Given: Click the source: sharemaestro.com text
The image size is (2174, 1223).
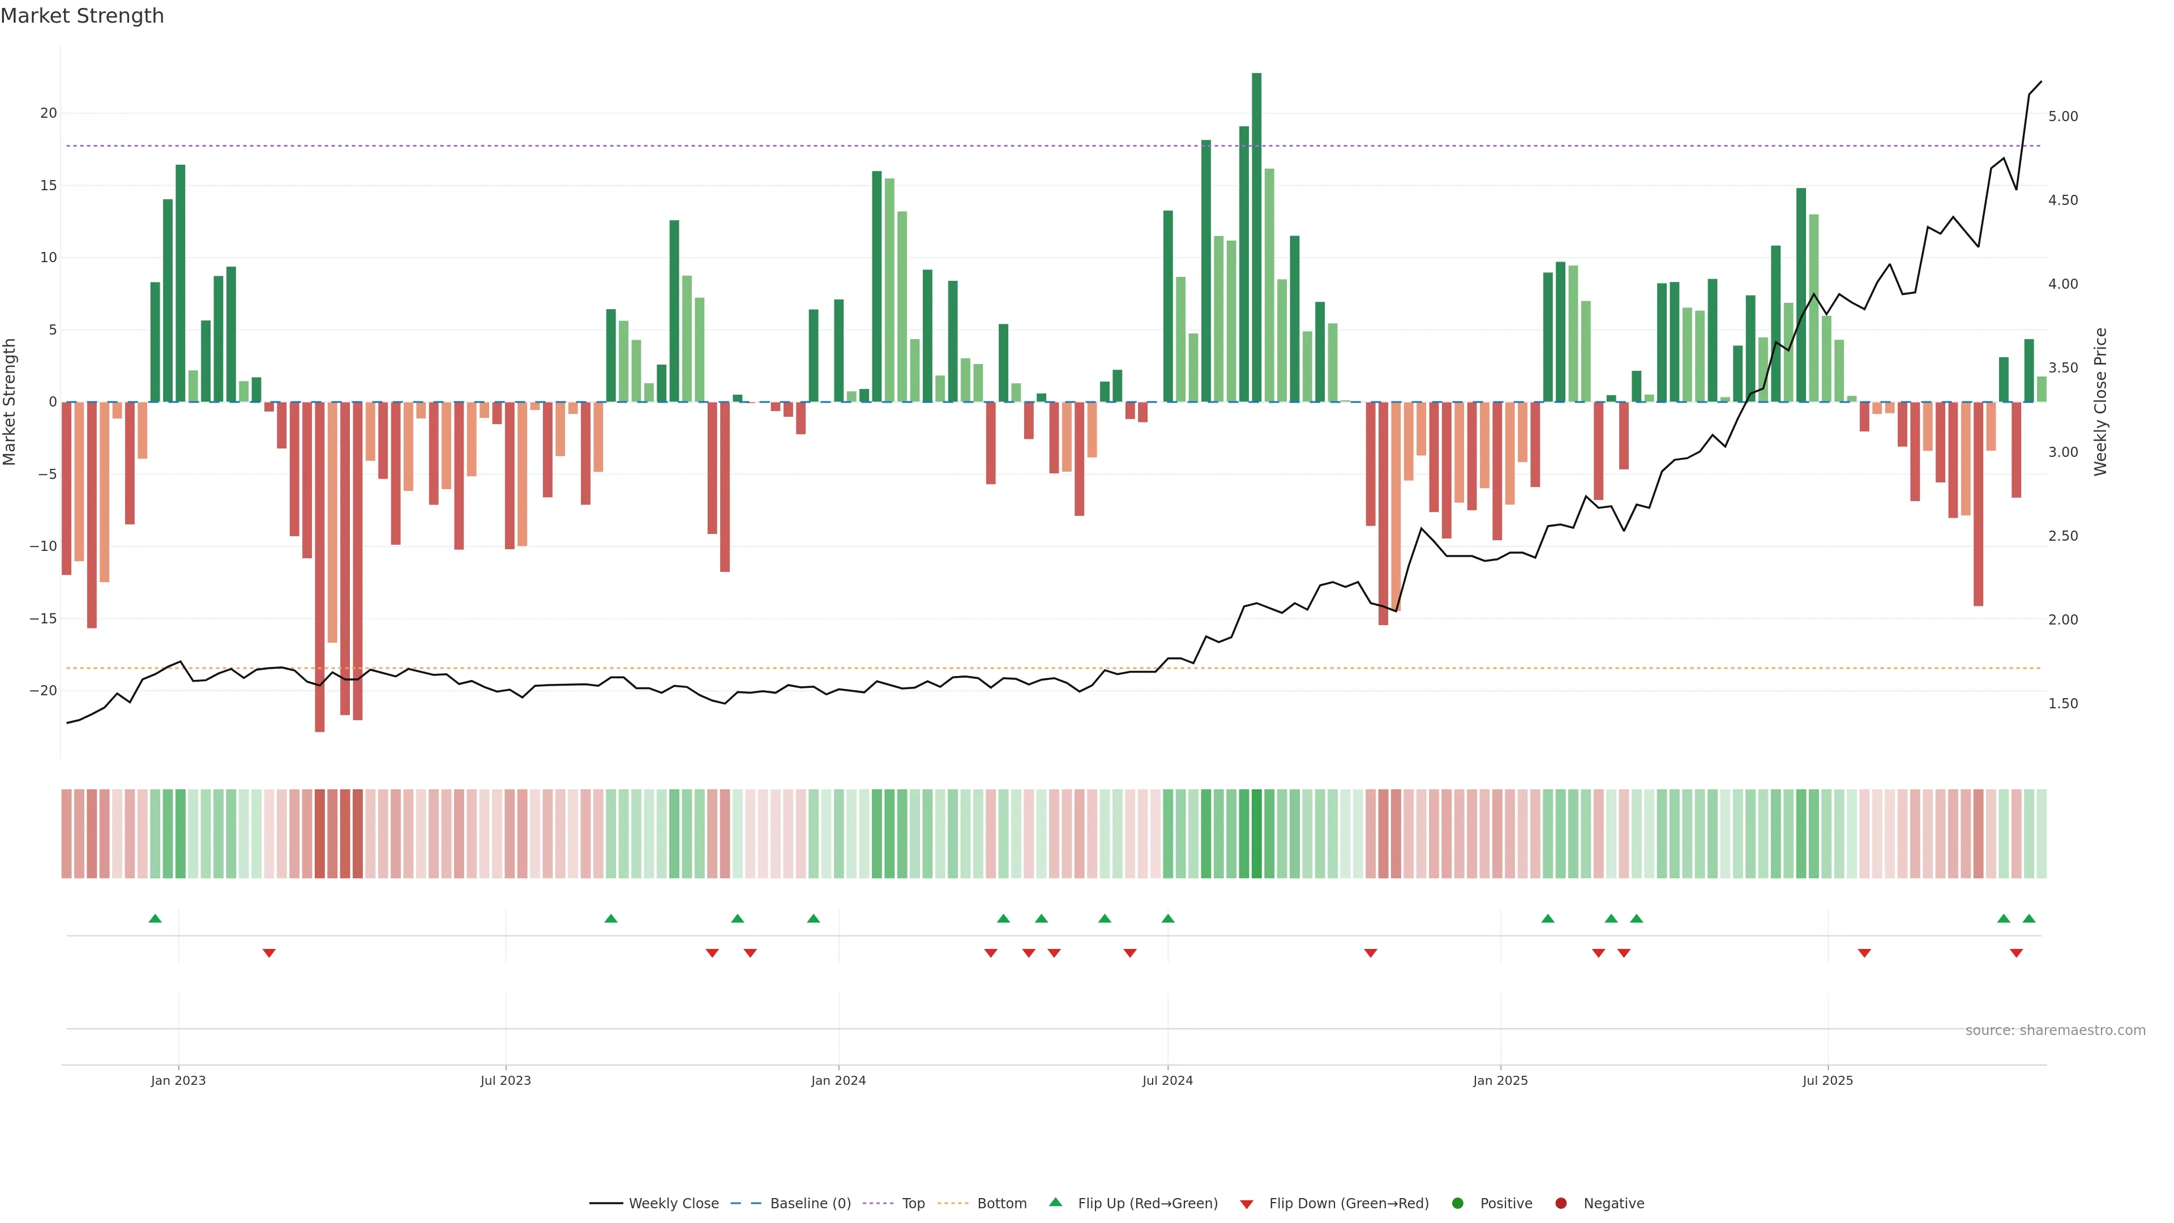Looking at the screenshot, I should (x=2055, y=1030).
